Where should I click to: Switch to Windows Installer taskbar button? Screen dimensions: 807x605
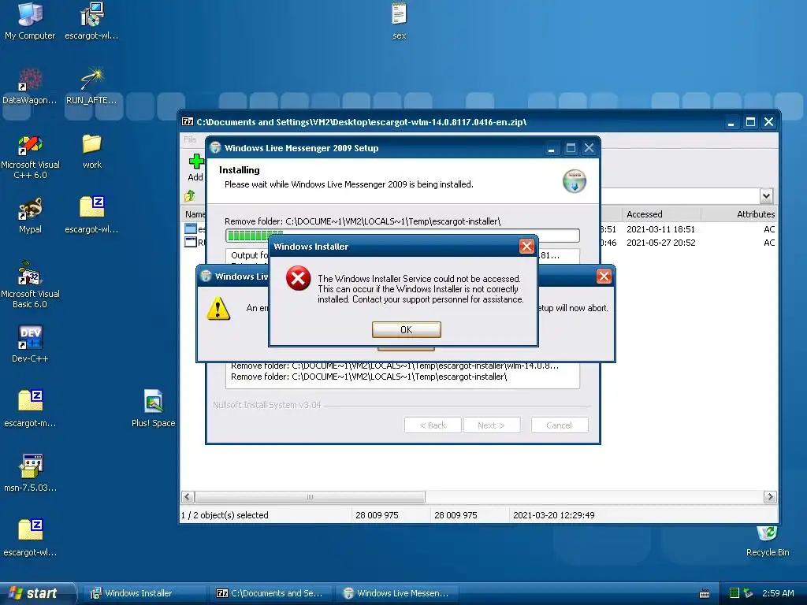click(x=144, y=593)
